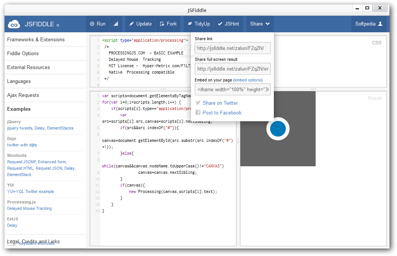Click the ExtJS examples heading
Screen dimensions: 397x256
point(13,219)
